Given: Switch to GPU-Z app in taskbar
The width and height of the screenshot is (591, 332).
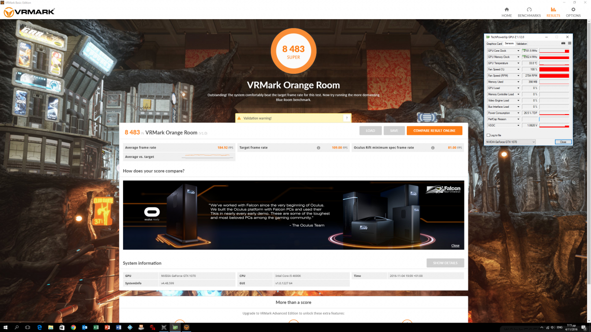Looking at the screenshot, I should pos(175,327).
